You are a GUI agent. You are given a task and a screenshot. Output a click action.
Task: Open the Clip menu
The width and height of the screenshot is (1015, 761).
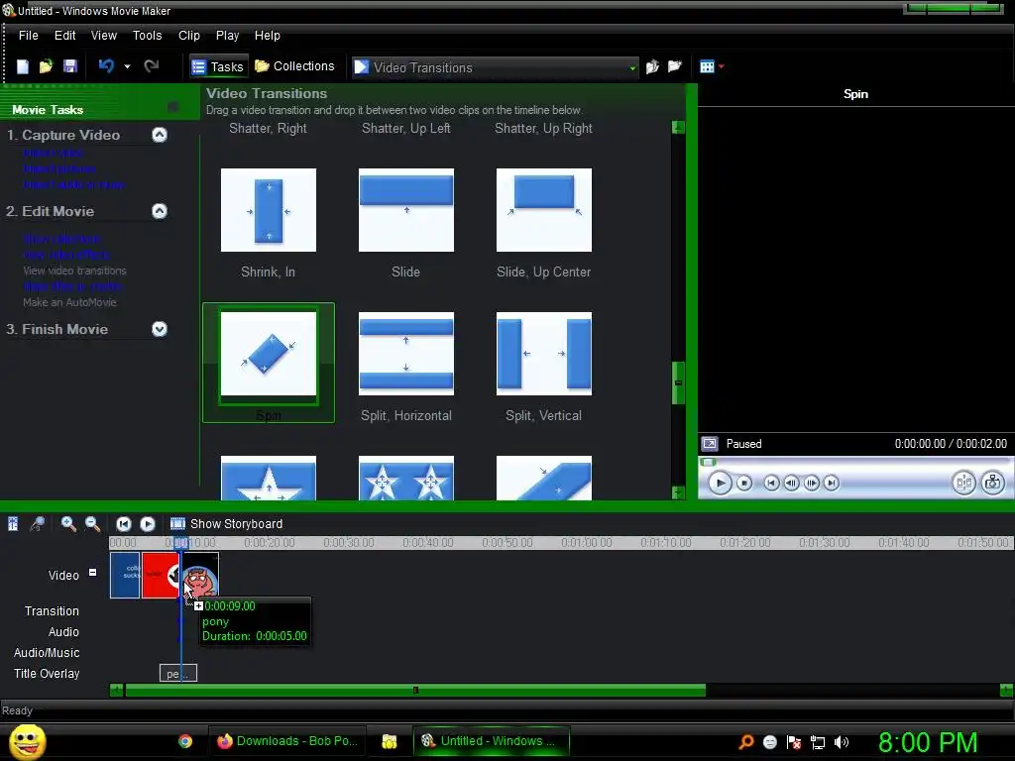coord(189,36)
